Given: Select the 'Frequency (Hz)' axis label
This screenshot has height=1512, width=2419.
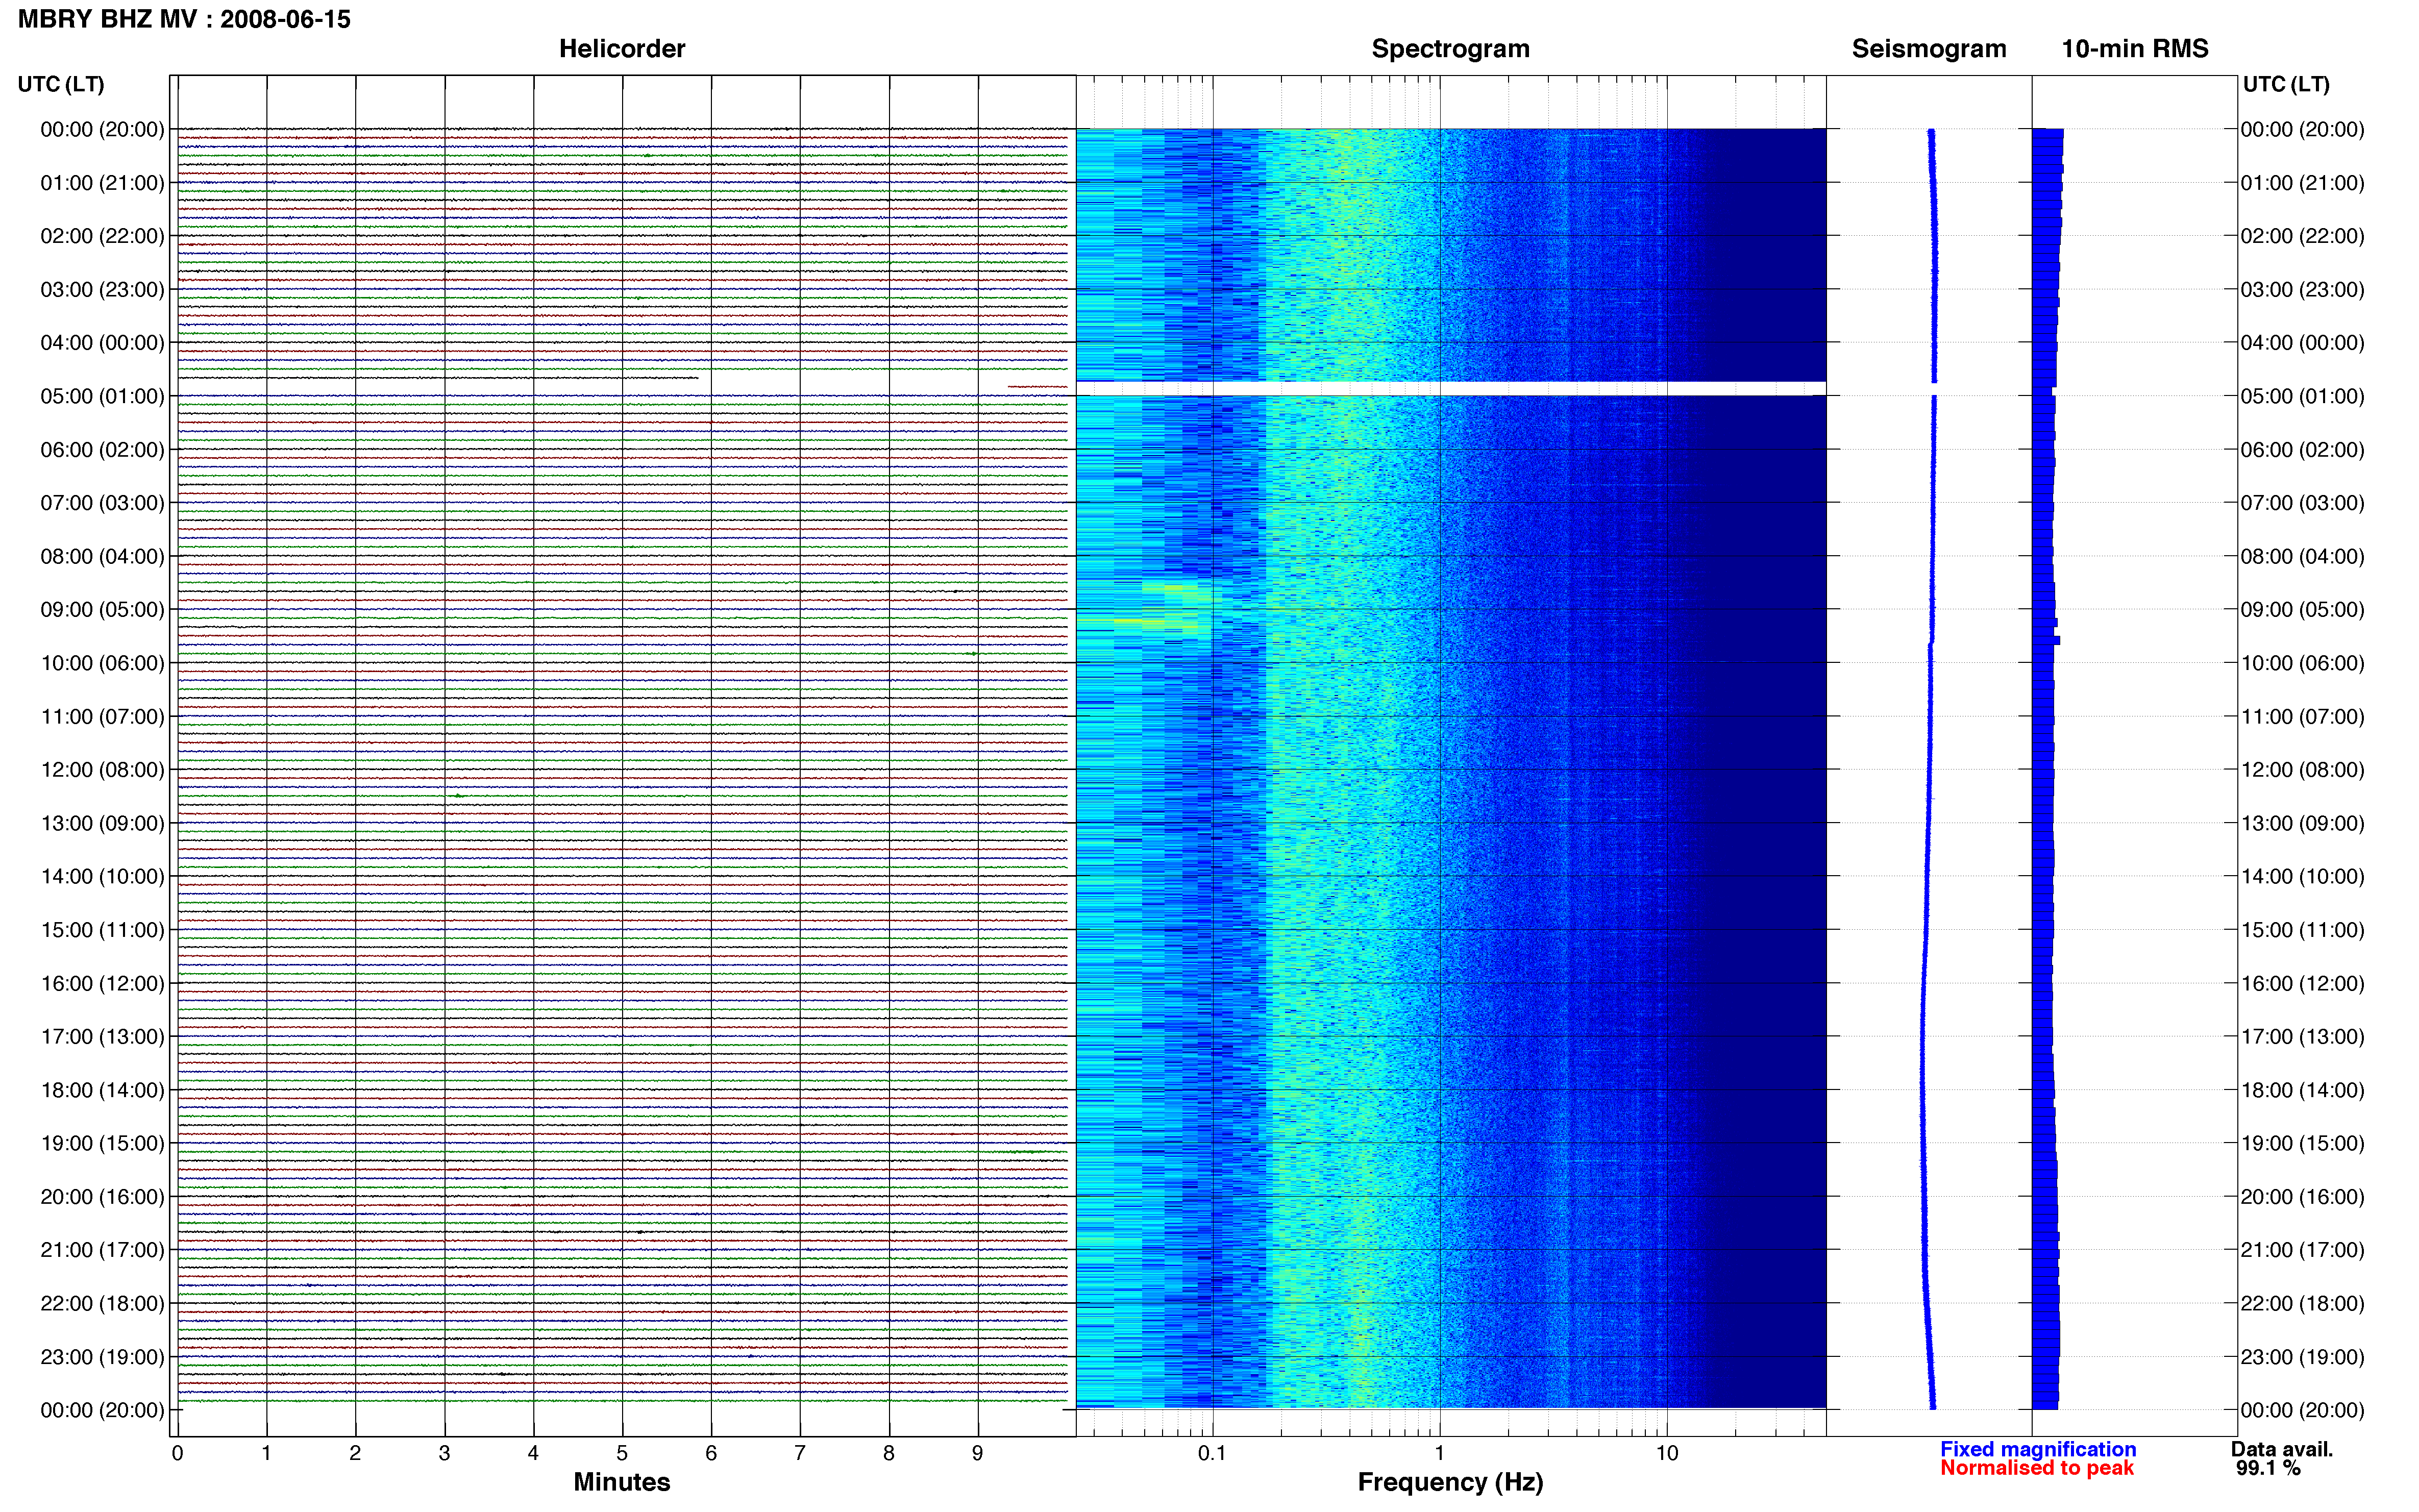Looking at the screenshot, I should [x=1450, y=1482].
